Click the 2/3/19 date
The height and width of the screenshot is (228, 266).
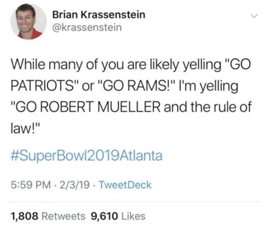(x=75, y=185)
